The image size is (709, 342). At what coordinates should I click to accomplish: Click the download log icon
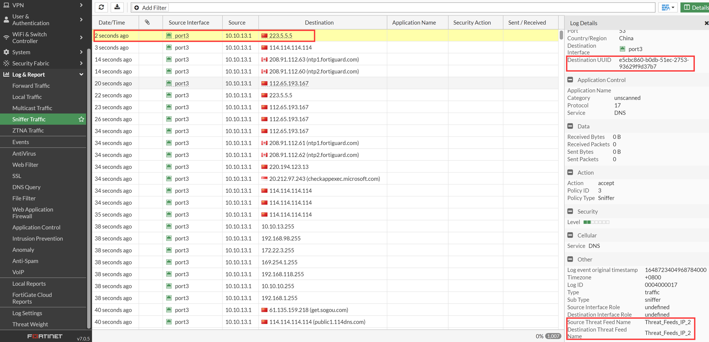(x=117, y=7)
